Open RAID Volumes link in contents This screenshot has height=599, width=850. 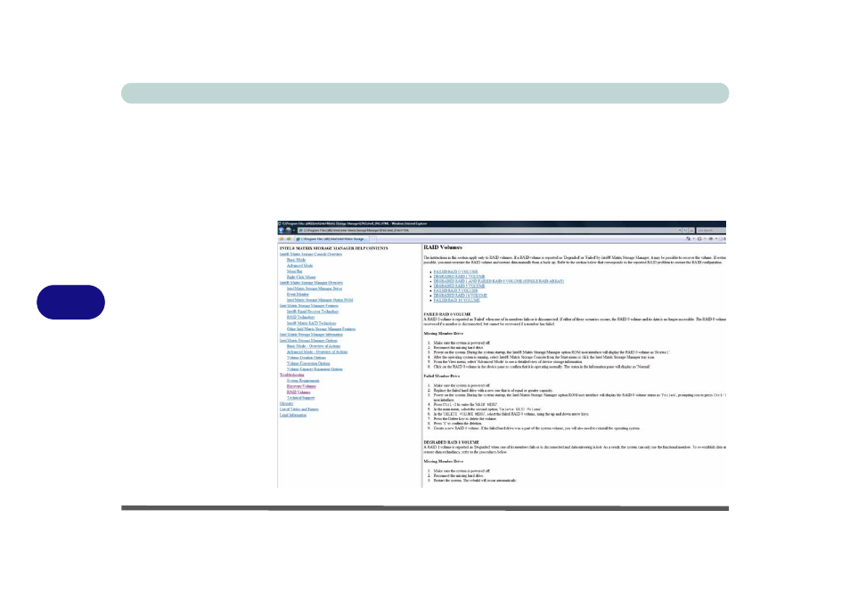[298, 393]
